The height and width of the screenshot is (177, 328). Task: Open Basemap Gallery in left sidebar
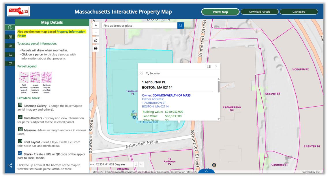coord(10,37)
